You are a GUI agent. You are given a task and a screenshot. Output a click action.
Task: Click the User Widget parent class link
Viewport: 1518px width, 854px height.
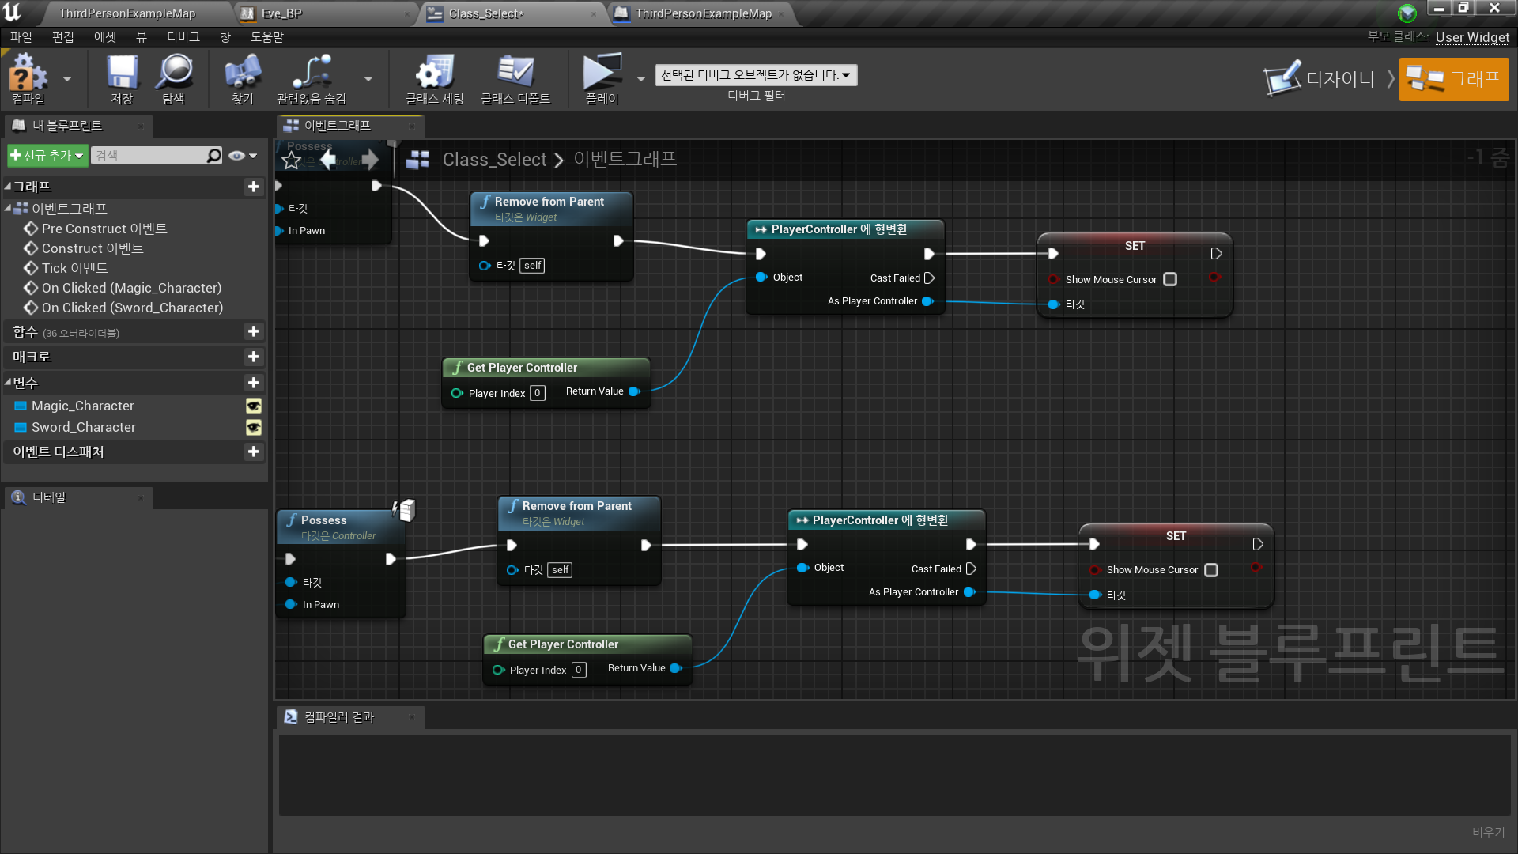[x=1471, y=37]
